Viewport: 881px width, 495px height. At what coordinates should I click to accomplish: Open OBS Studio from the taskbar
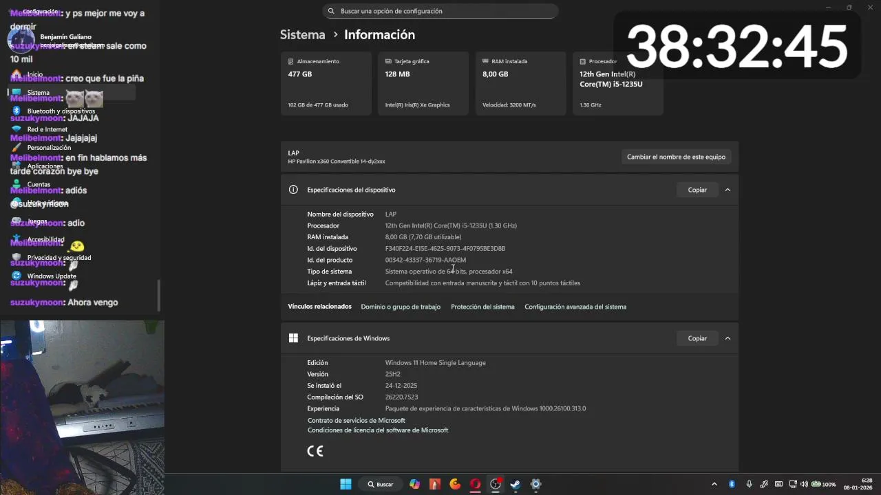coord(496,484)
